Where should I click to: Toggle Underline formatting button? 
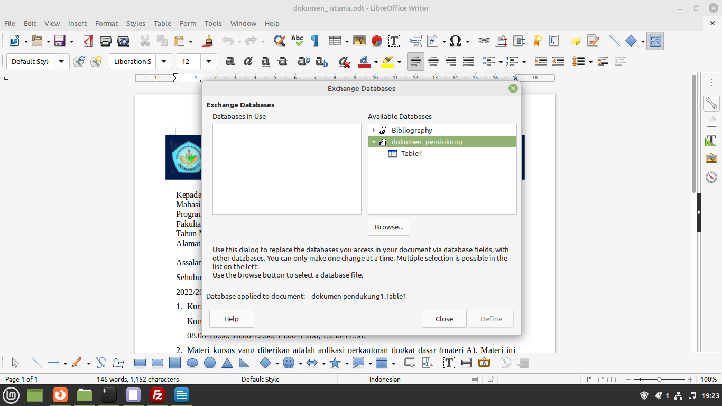coord(265,61)
